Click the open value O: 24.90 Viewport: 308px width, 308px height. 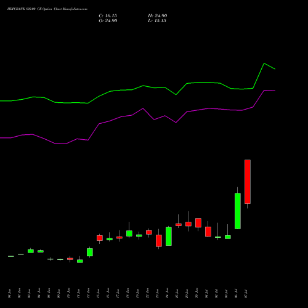point(108,21)
